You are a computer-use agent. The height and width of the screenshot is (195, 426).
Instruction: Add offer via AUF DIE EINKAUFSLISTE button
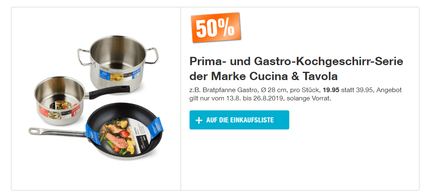[239, 120]
